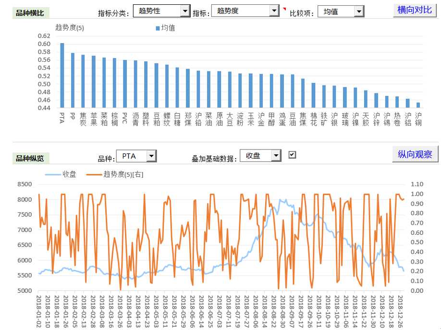Click the red comment indicator triangle
This screenshot has width=441, height=335.
point(284,9)
